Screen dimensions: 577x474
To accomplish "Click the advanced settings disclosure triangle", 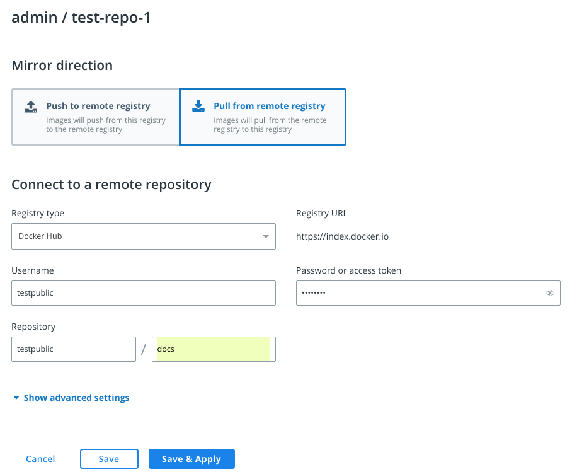I will [16, 398].
